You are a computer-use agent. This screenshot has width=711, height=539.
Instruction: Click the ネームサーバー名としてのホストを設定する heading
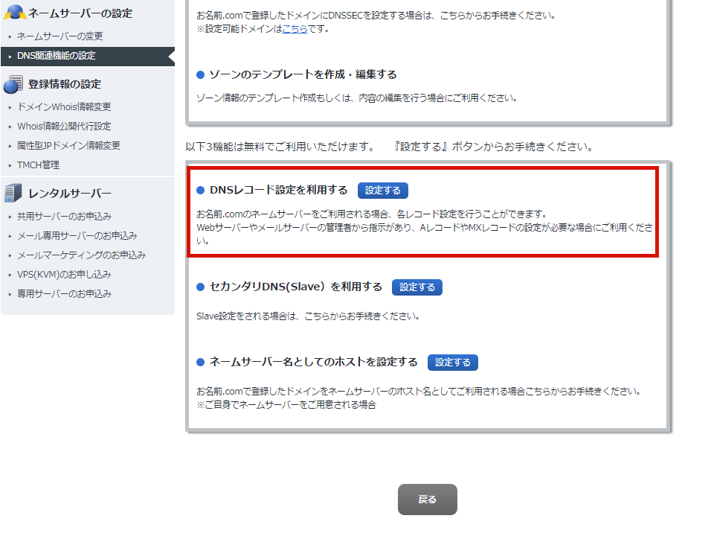coord(313,362)
